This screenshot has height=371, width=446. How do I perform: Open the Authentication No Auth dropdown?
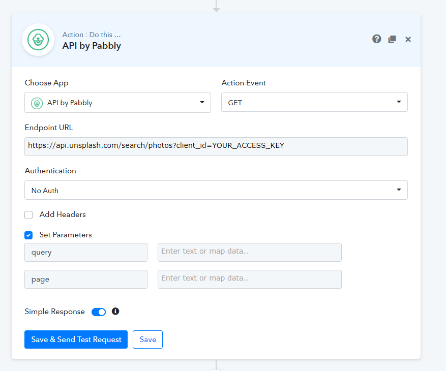click(x=216, y=190)
